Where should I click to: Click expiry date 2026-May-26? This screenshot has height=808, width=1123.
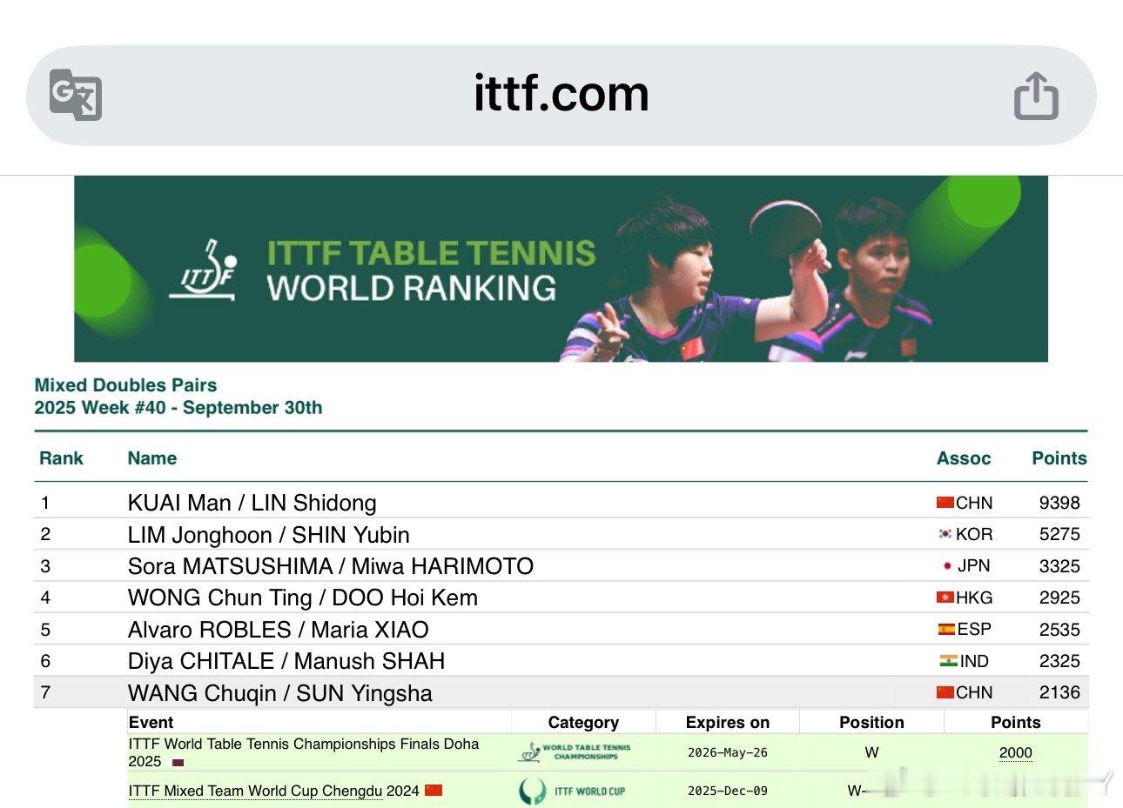click(x=728, y=753)
